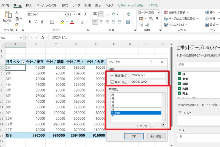Uncheck the 月 field checkbox
The height and width of the screenshot is (147, 220).
point(180,74)
